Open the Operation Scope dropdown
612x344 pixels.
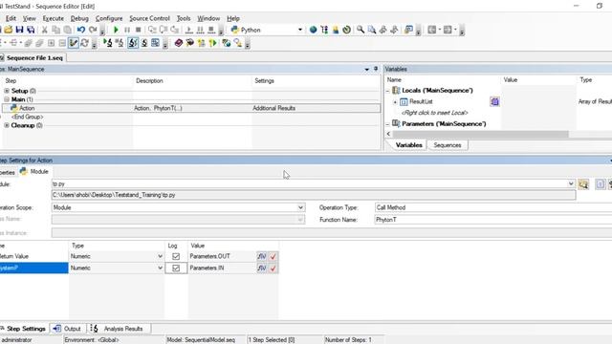pyautogui.click(x=300, y=207)
